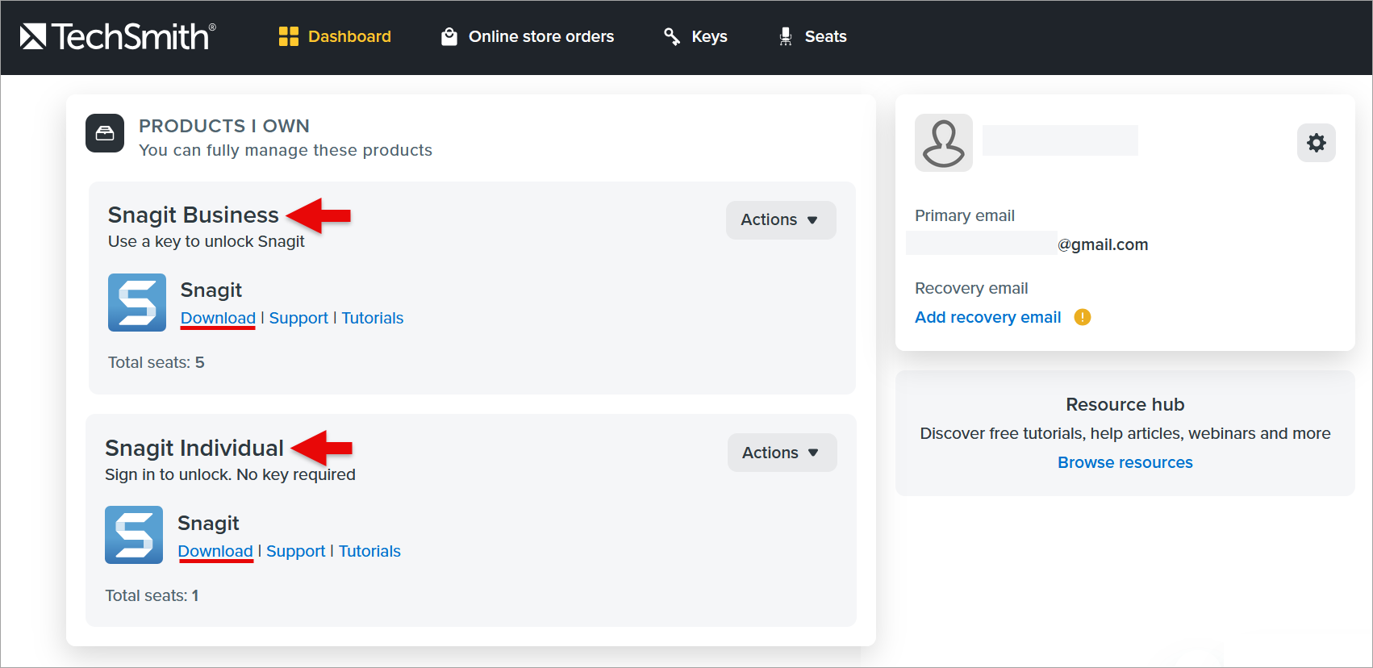Open the Keys page

pyautogui.click(x=695, y=36)
